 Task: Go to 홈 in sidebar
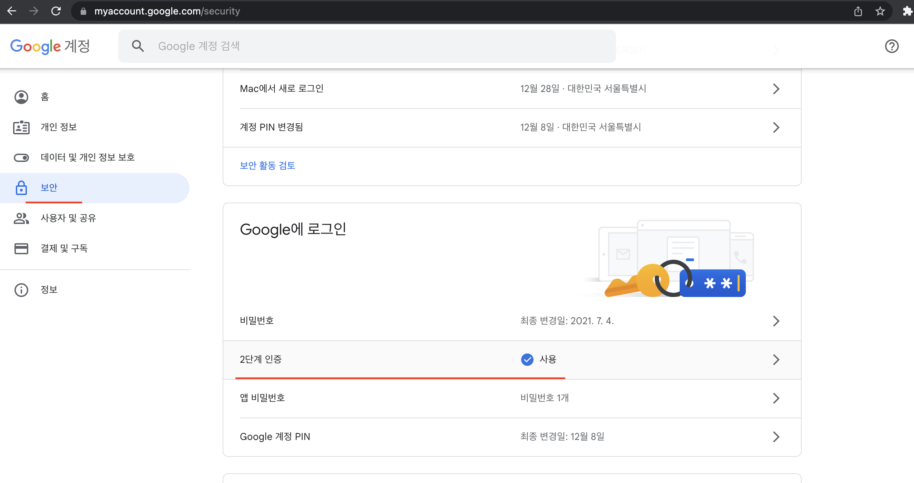coord(45,97)
